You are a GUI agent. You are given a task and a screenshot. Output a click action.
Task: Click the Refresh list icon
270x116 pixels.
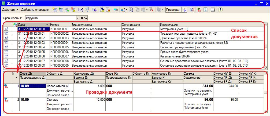point(192,10)
